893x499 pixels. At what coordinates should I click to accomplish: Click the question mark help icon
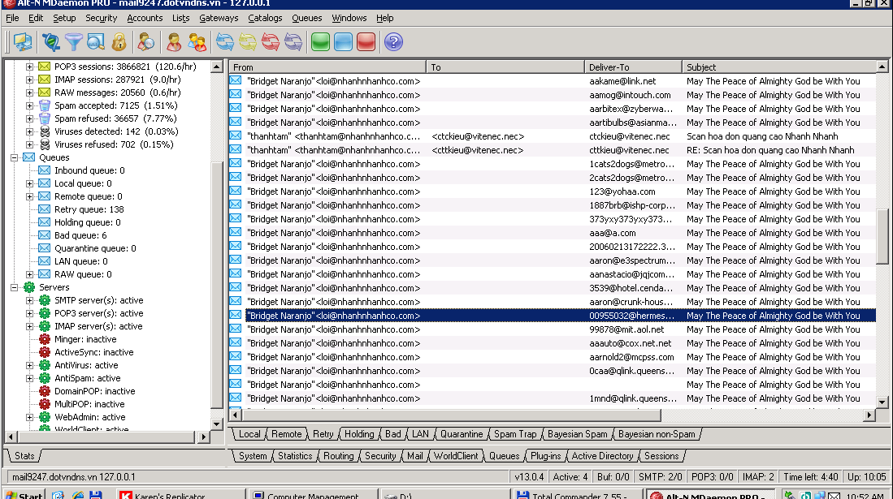click(x=393, y=42)
